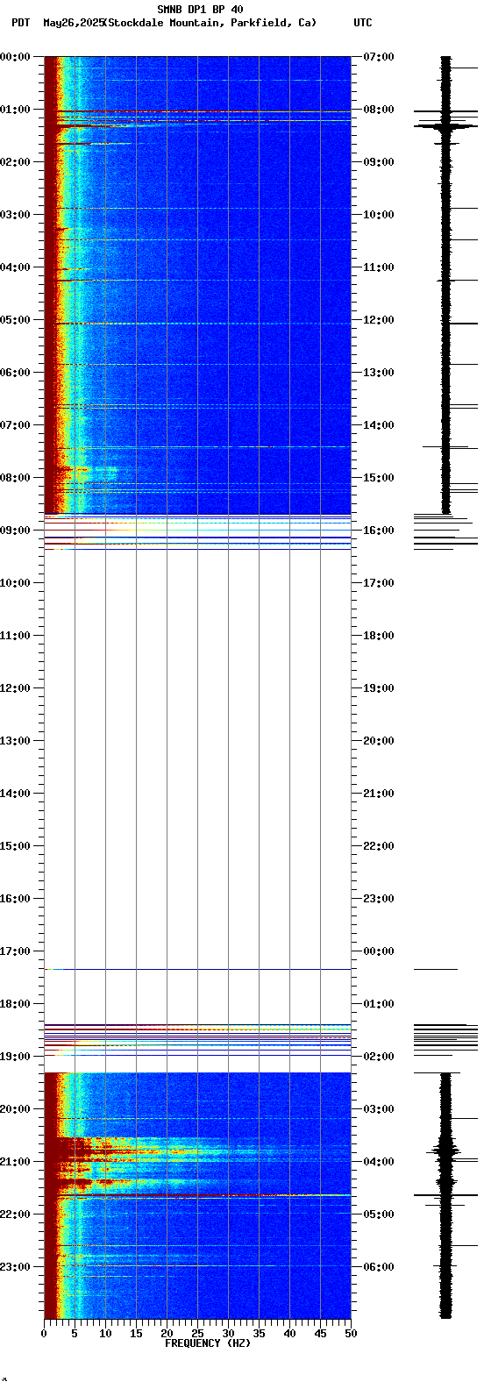Viewport: 484px width, 1389px height.
Task: Click the broadband event line near 05:00 PDT
Action: 197,324
